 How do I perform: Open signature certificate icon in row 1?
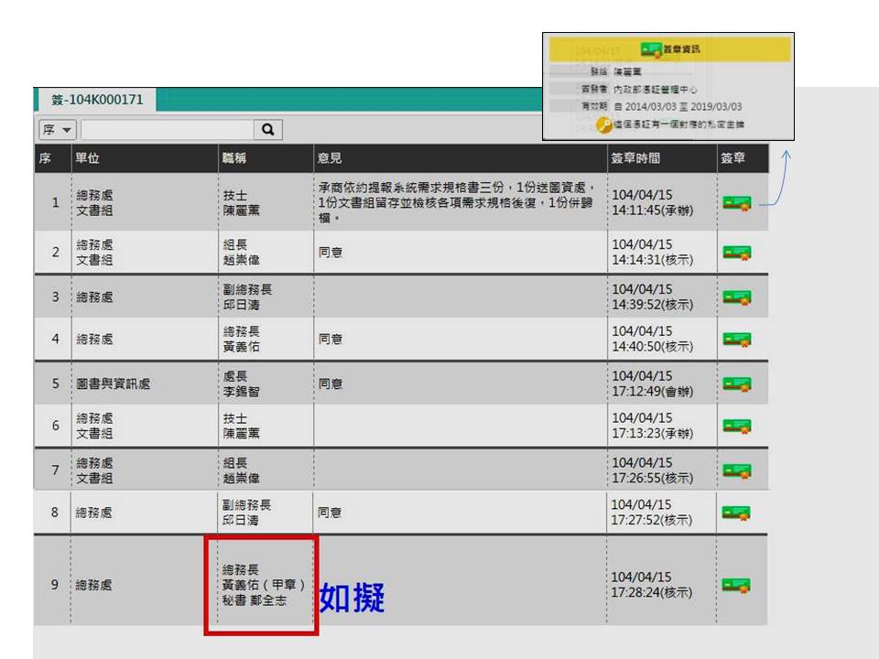736,203
